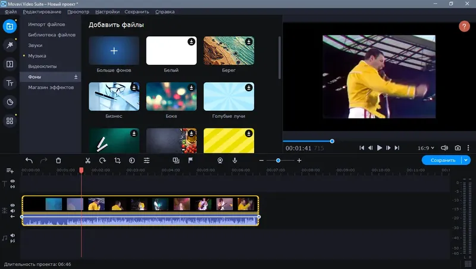The width and height of the screenshot is (476, 269).
Task: Open player more options menu
Action: (x=468, y=148)
